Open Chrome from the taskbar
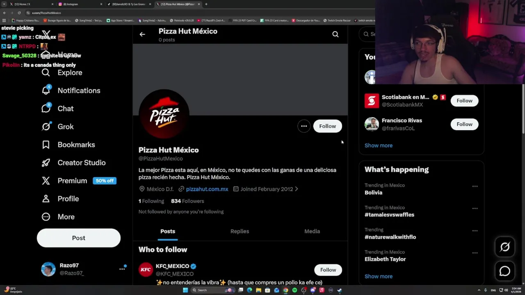 pyautogui.click(x=285, y=290)
